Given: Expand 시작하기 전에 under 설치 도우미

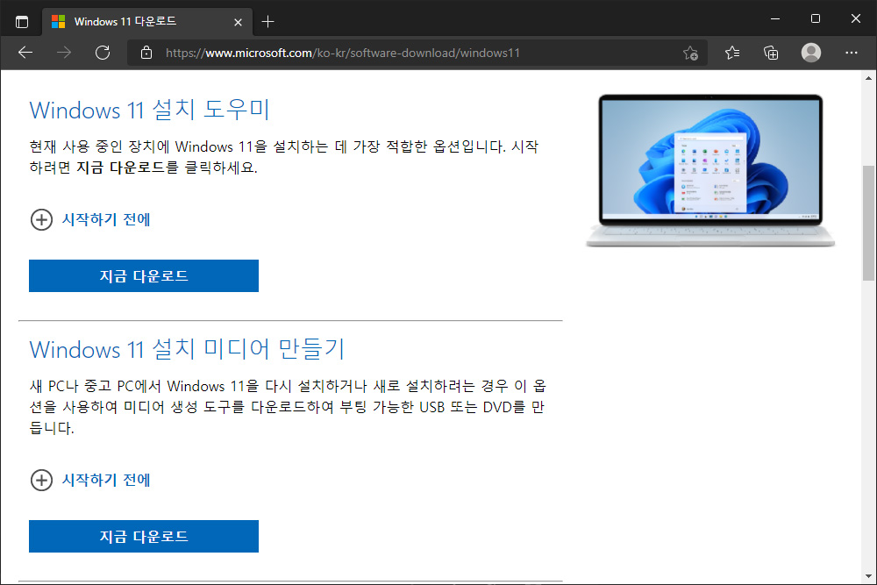Looking at the screenshot, I should pyautogui.click(x=90, y=220).
